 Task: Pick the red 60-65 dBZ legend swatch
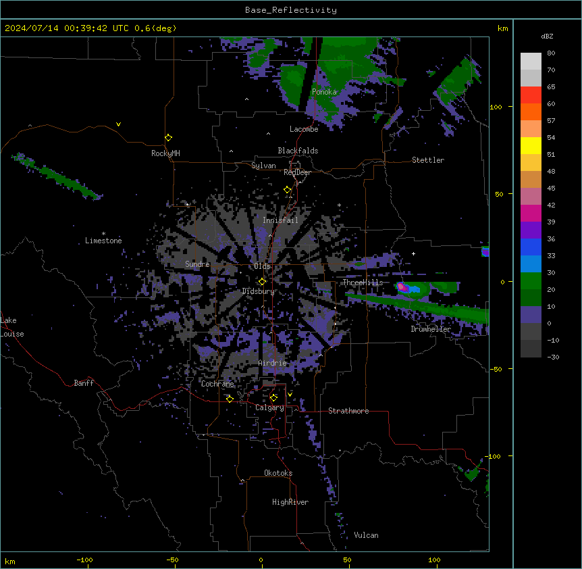[531, 95]
